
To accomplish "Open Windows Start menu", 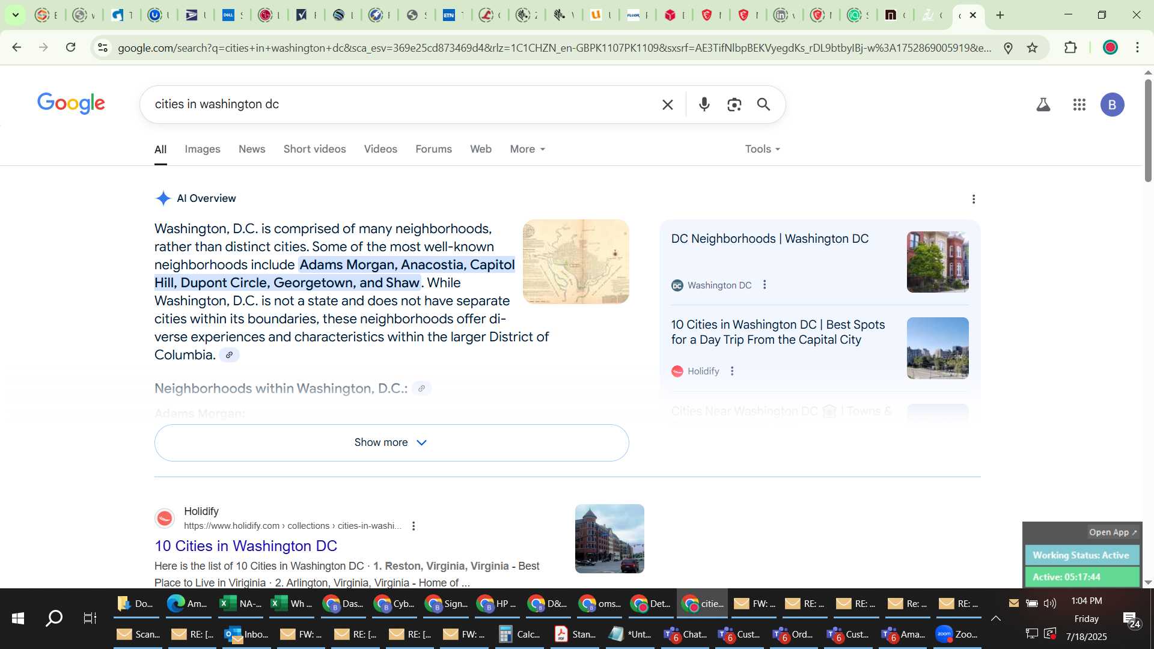I will coord(18,618).
